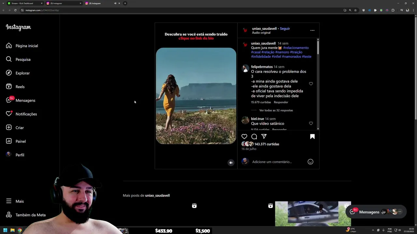Screen dimensions: 417x234
Task: Go to the Explorar page
Action: click(18, 73)
